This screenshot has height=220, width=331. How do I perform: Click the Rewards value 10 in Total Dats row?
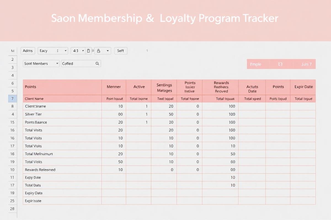click(233, 185)
